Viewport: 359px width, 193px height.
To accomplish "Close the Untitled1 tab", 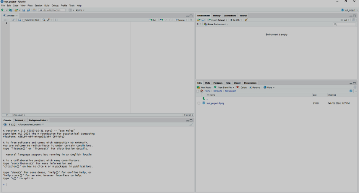I will pyautogui.click(x=17, y=16).
